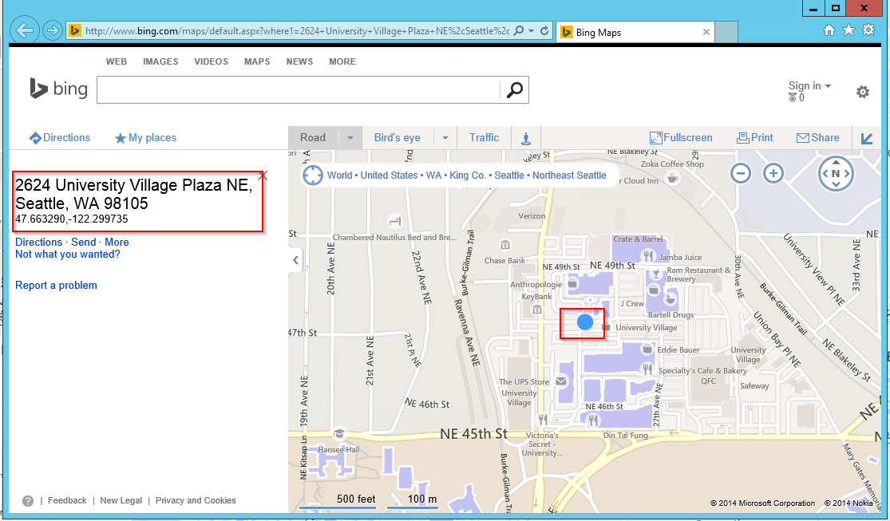Click the Directions link under the address
The width and height of the screenshot is (890, 521).
pyautogui.click(x=38, y=242)
